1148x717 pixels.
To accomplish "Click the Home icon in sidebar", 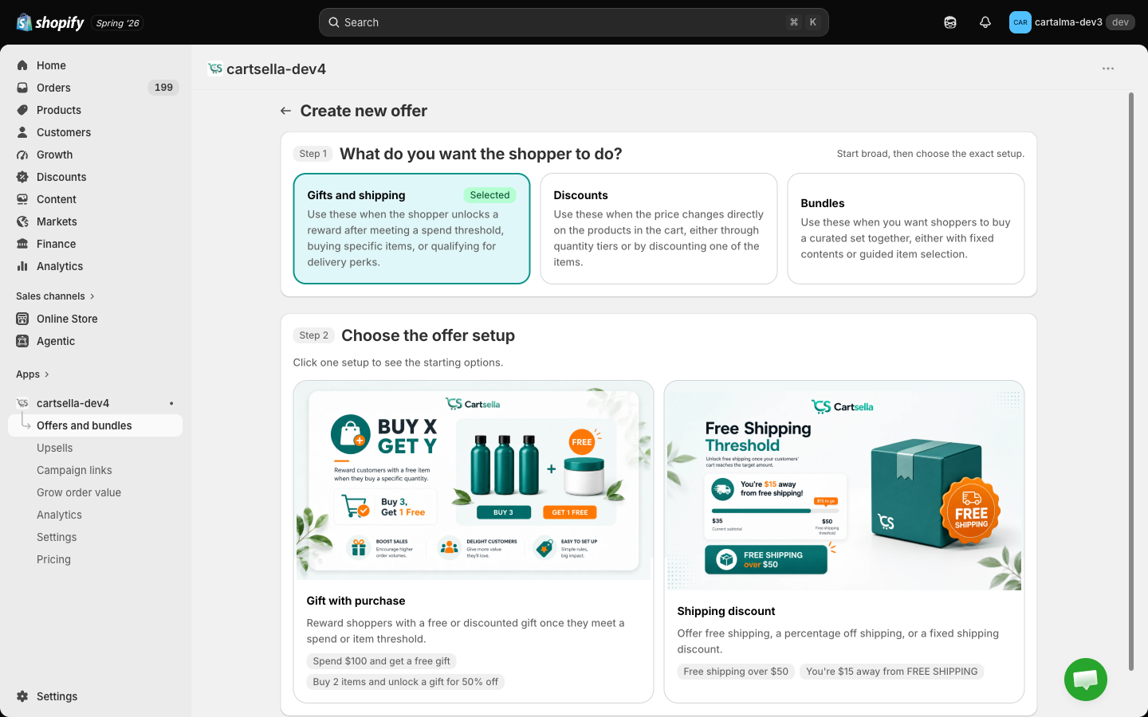I will point(22,65).
